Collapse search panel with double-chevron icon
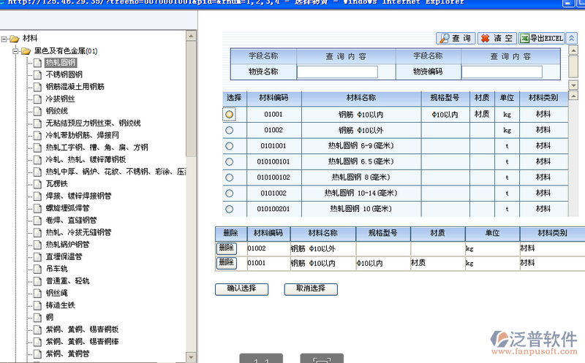This screenshot has width=585, height=363. click(x=572, y=38)
